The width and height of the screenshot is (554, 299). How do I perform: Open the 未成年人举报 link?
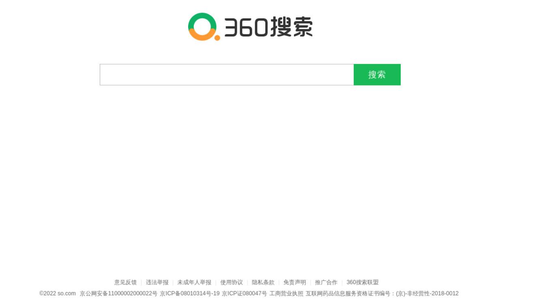[x=194, y=282]
